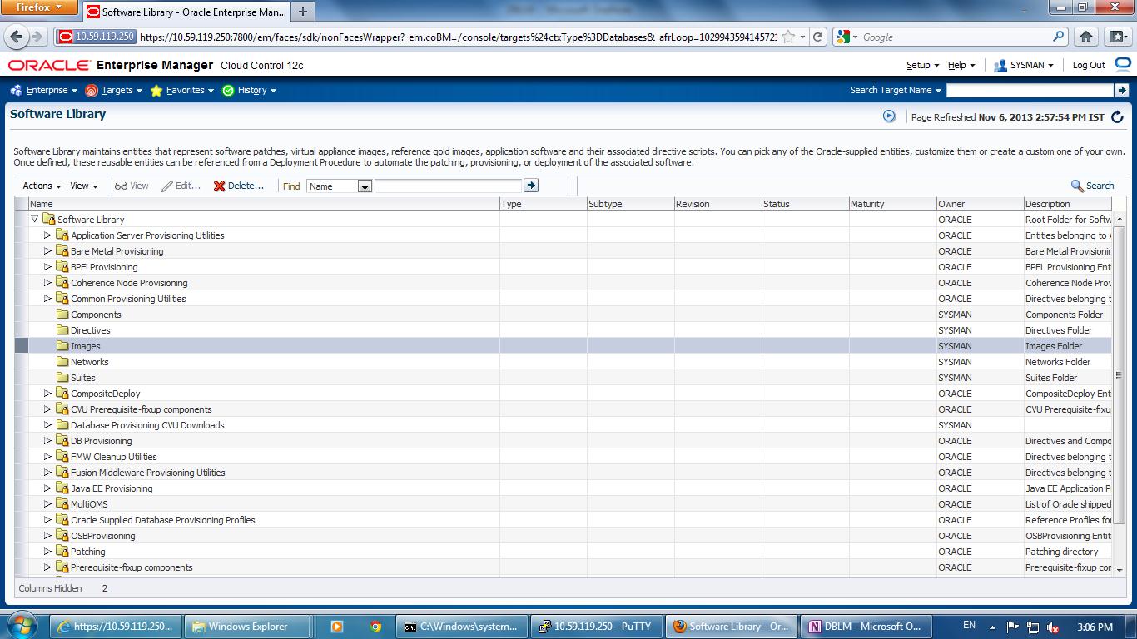1137x639 pixels.
Task: Open a new browser tab with plus
Action: point(303,12)
